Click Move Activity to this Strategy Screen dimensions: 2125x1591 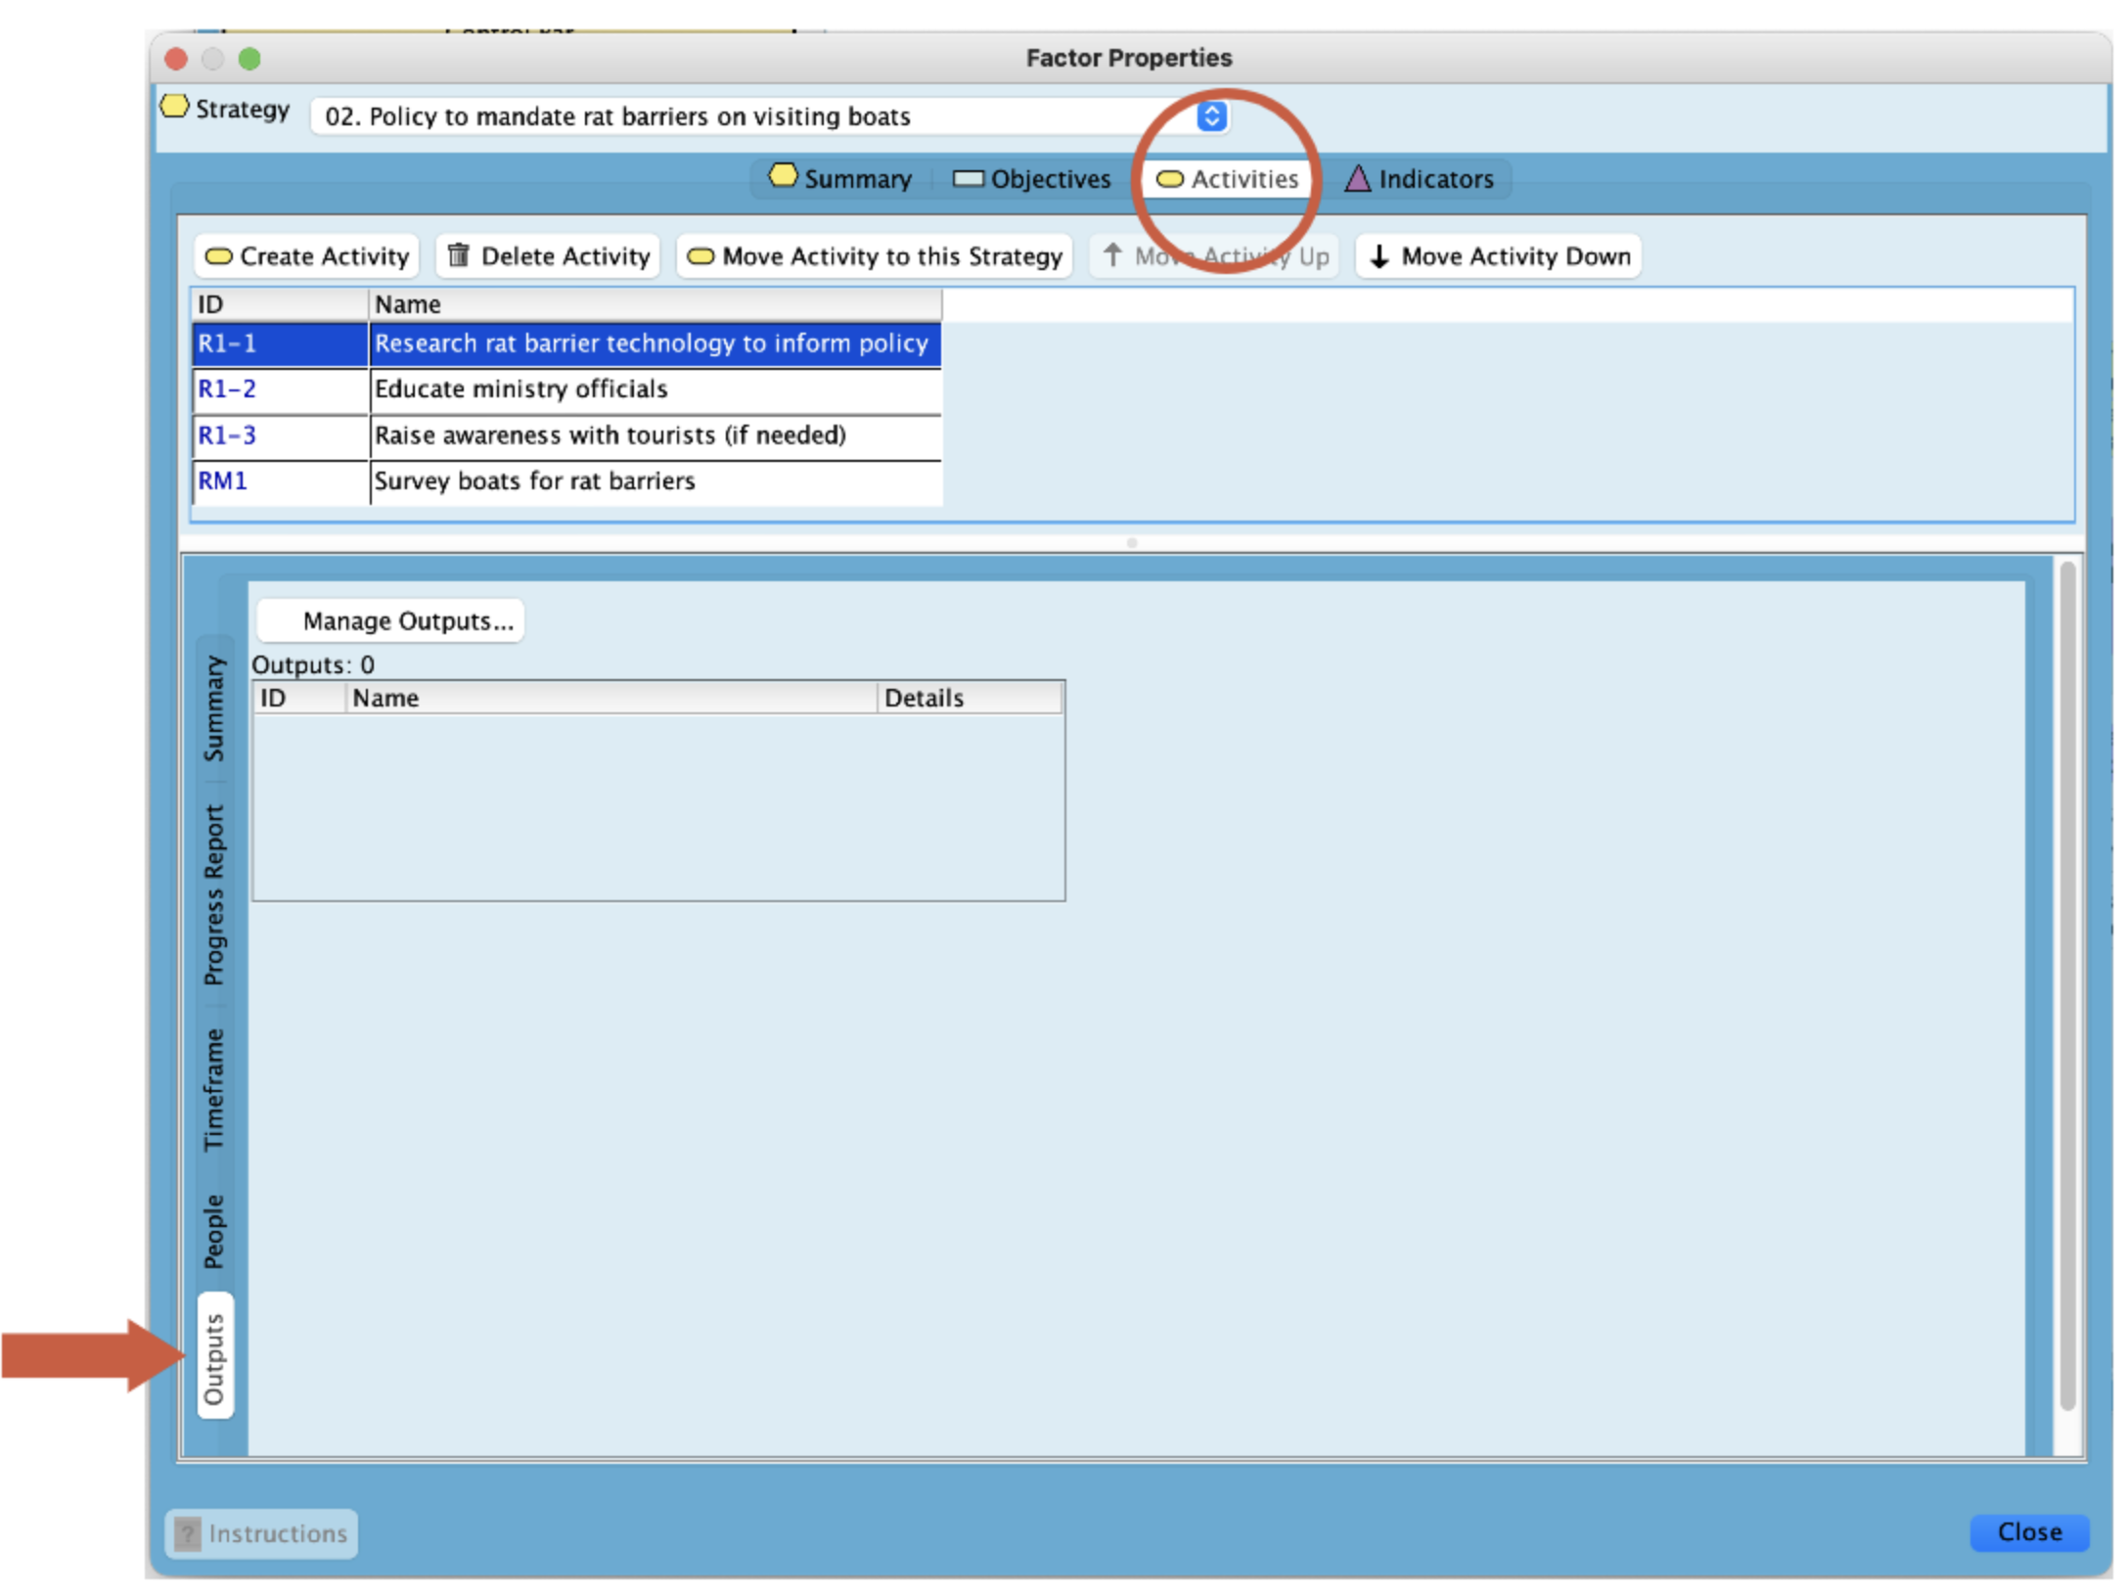click(x=874, y=256)
